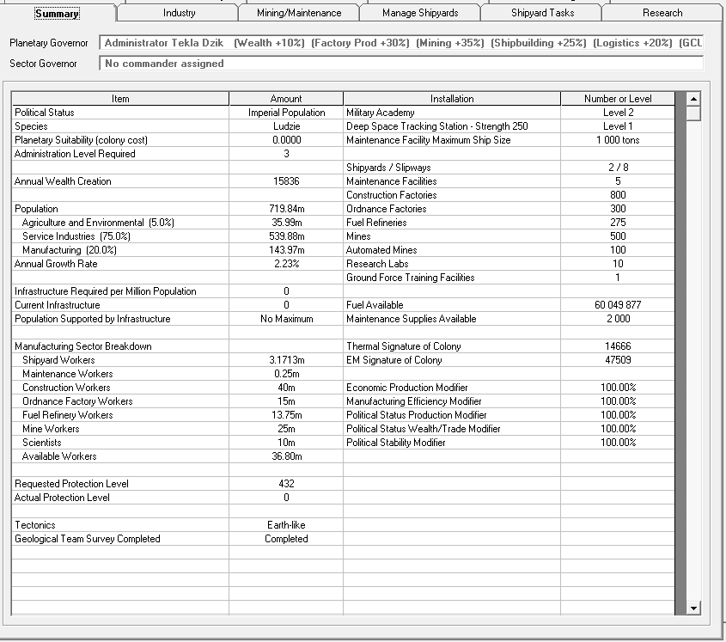The width and height of the screenshot is (726, 642).
Task: Click 'Service Industries (75.0%)' label
Action: (76, 236)
